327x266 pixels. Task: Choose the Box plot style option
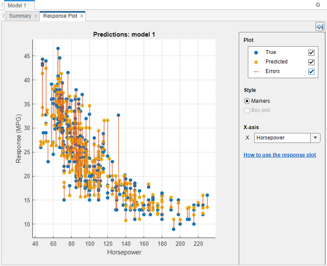pos(247,110)
